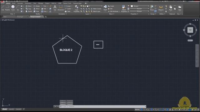Switch to the Insert ribbon tab
The height and width of the screenshot is (112, 200).
pos(14,3)
